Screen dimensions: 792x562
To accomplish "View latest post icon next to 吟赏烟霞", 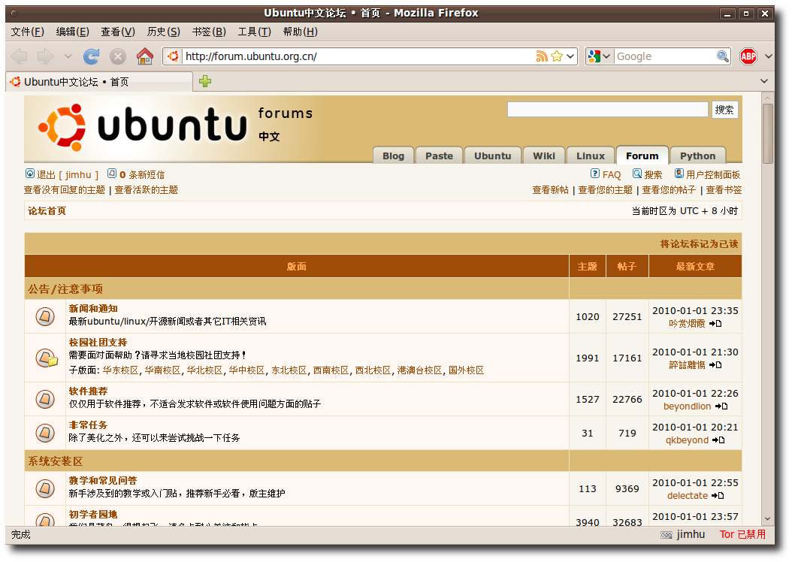I will [715, 324].
